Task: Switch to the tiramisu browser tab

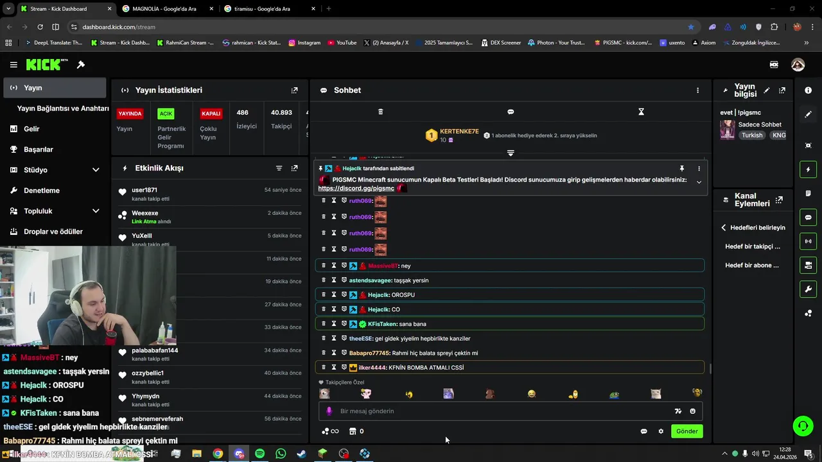Action: [269, 9]
